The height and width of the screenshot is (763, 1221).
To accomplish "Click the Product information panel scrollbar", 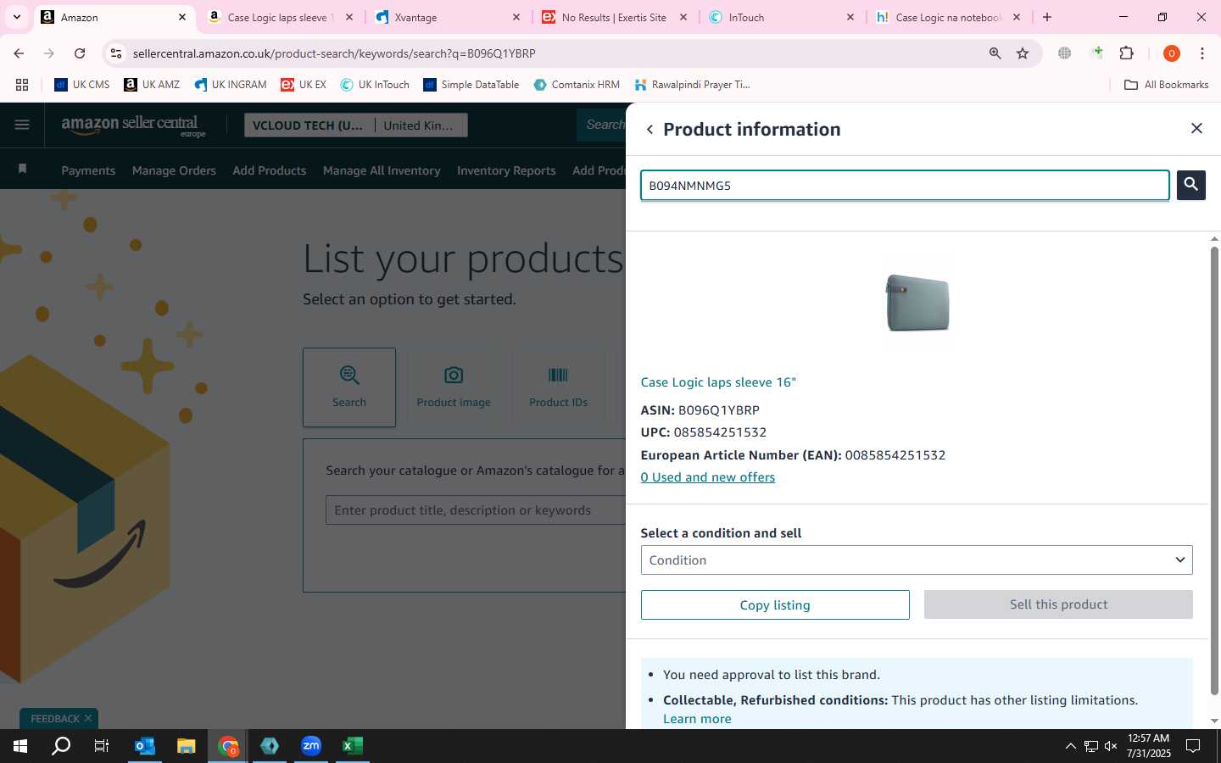I will click(x=1214, y=471).
